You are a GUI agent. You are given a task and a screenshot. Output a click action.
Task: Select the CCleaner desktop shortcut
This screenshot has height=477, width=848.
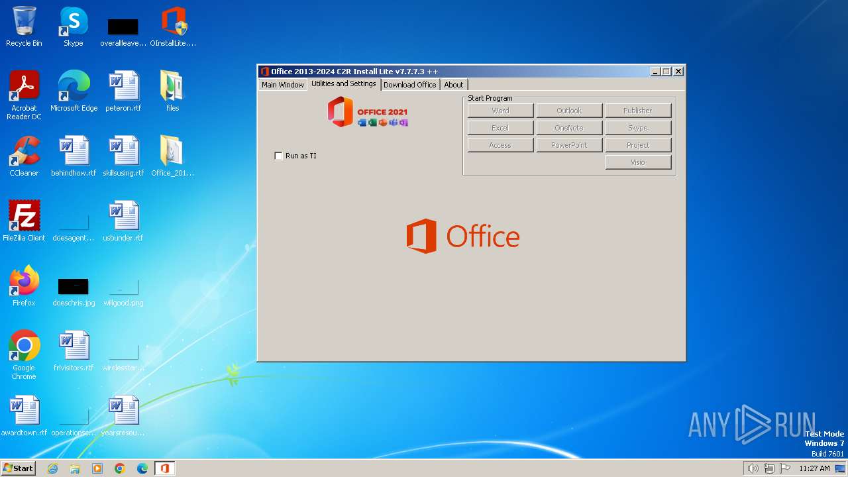tap(24, 156)
